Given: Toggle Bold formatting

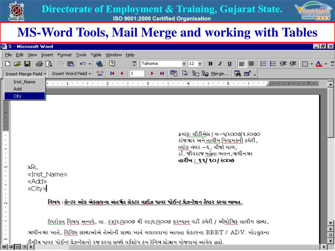Looking at the screenshot, I should coord(210,64).
